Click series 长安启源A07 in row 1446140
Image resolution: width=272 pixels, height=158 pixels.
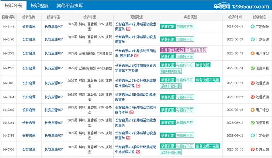pos(54,39)
